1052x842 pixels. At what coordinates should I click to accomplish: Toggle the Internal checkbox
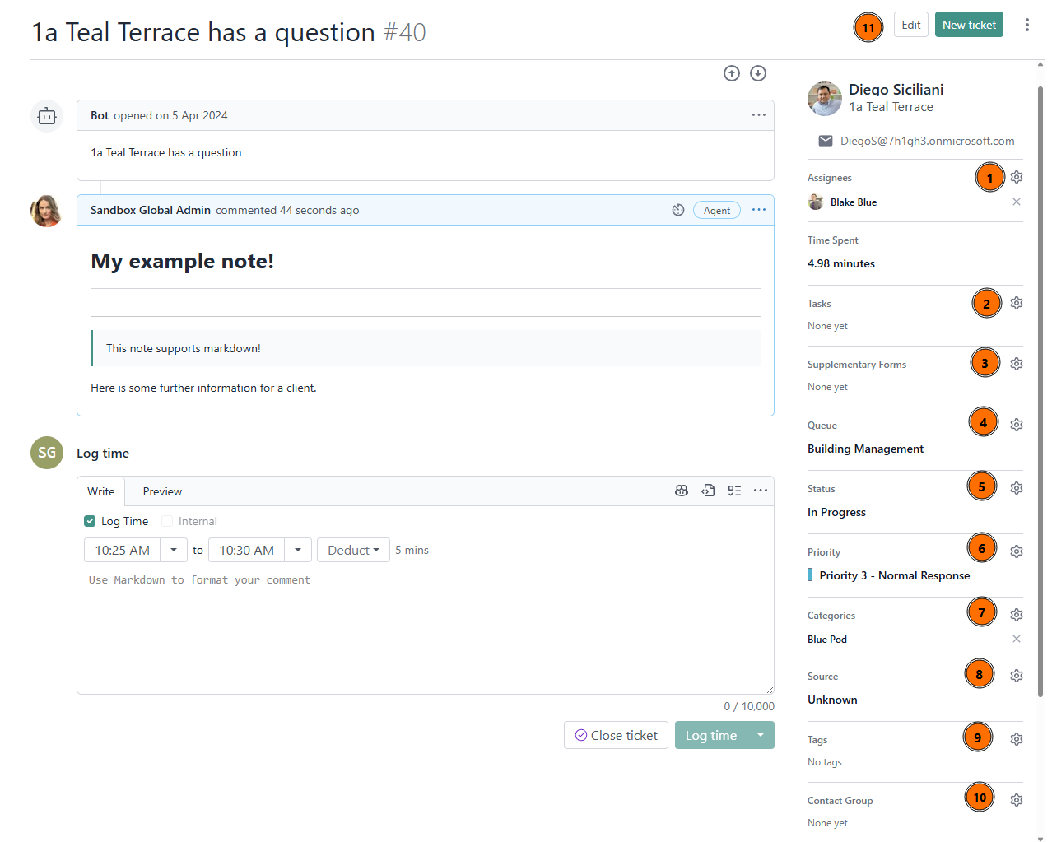click(167, 521)
